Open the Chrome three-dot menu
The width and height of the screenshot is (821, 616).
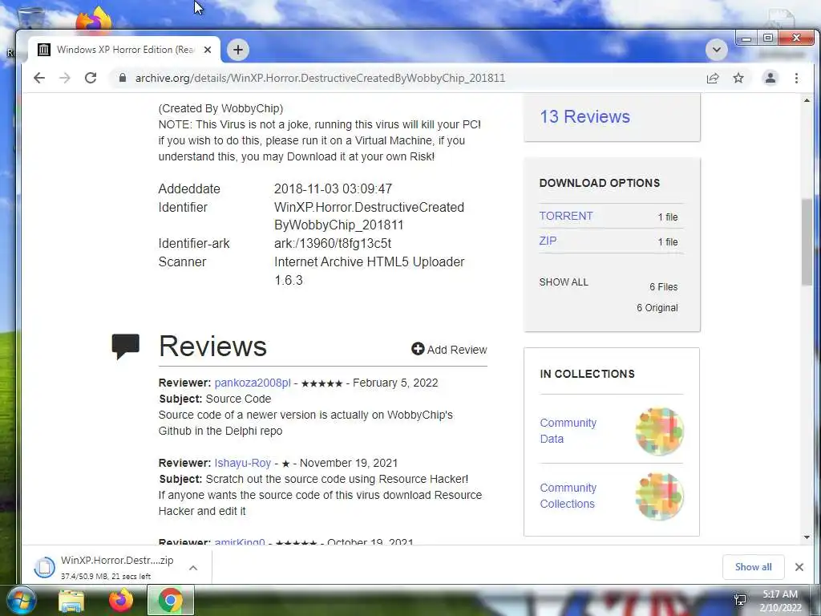pyautogui.click(x=796, y=78)
